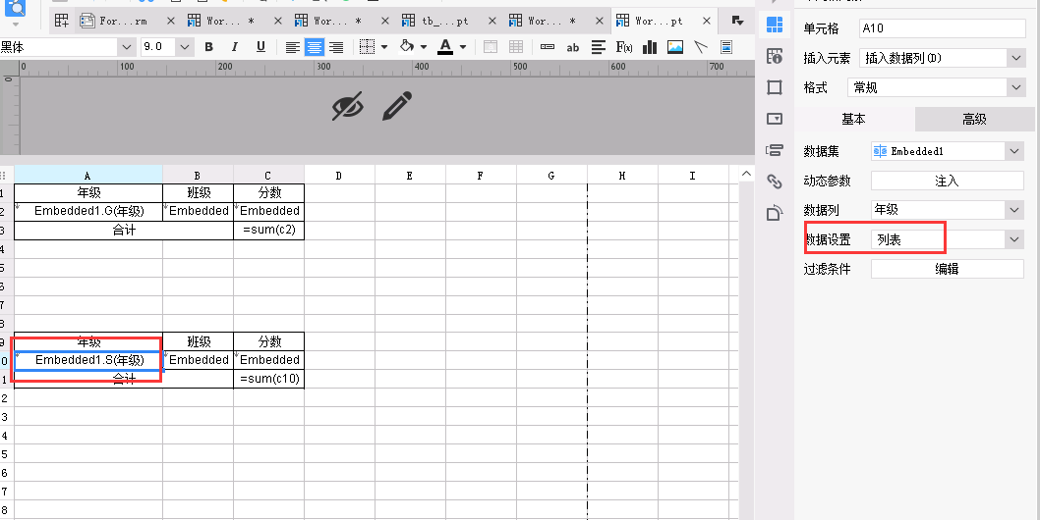
Task: Open the cell attributes sidebar icon
Action: click(774, 25)
